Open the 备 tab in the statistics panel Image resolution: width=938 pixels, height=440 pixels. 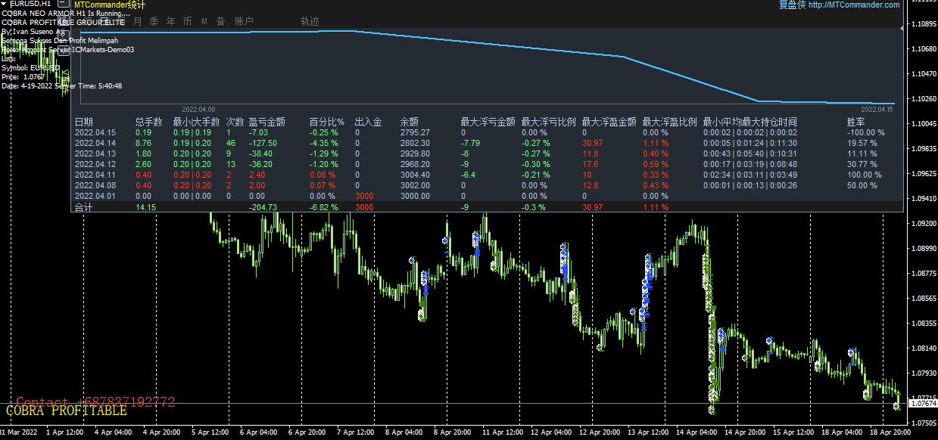pyautogui.click(x=220, y=22)
